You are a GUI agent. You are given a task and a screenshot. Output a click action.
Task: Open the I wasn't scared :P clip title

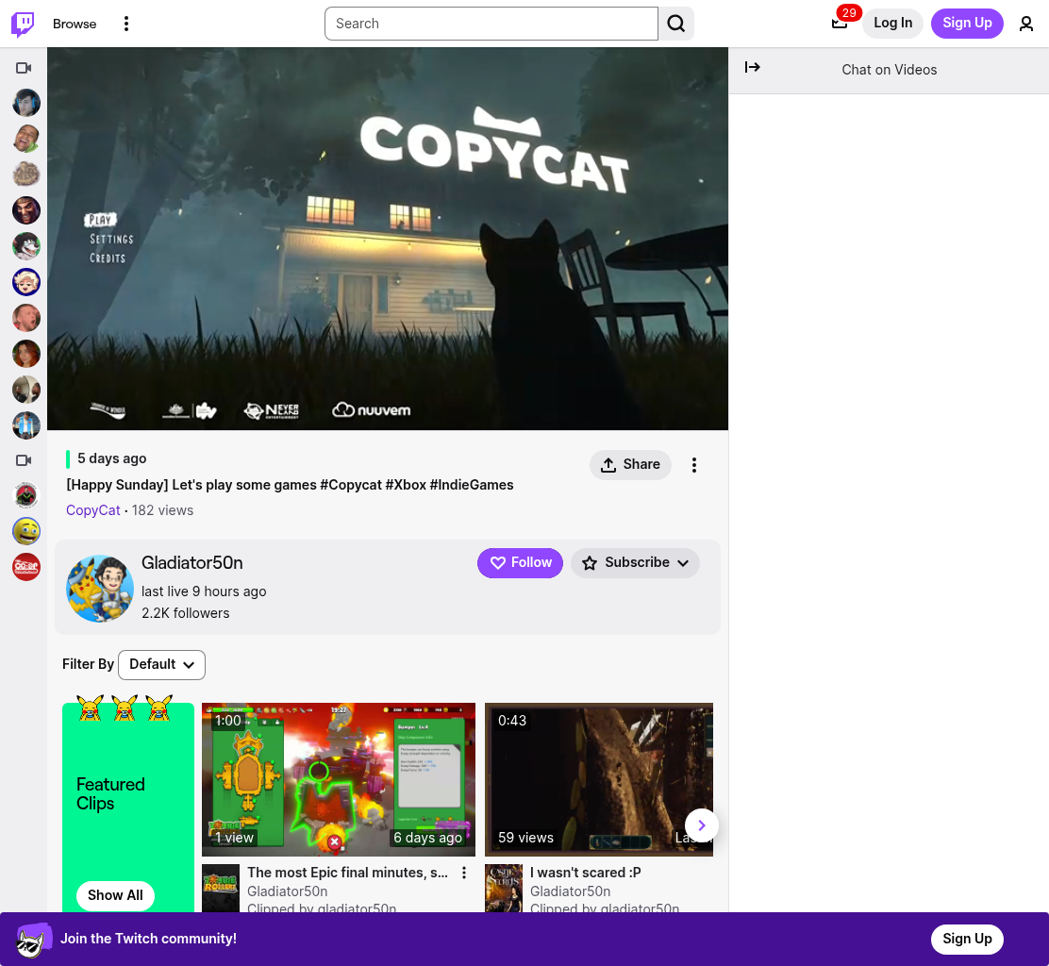(586, 873)
